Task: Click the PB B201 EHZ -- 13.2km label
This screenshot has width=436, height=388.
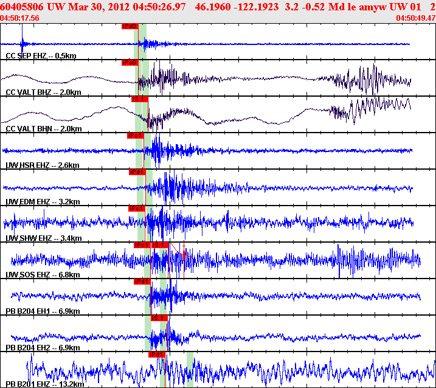Action: (45, 384)
